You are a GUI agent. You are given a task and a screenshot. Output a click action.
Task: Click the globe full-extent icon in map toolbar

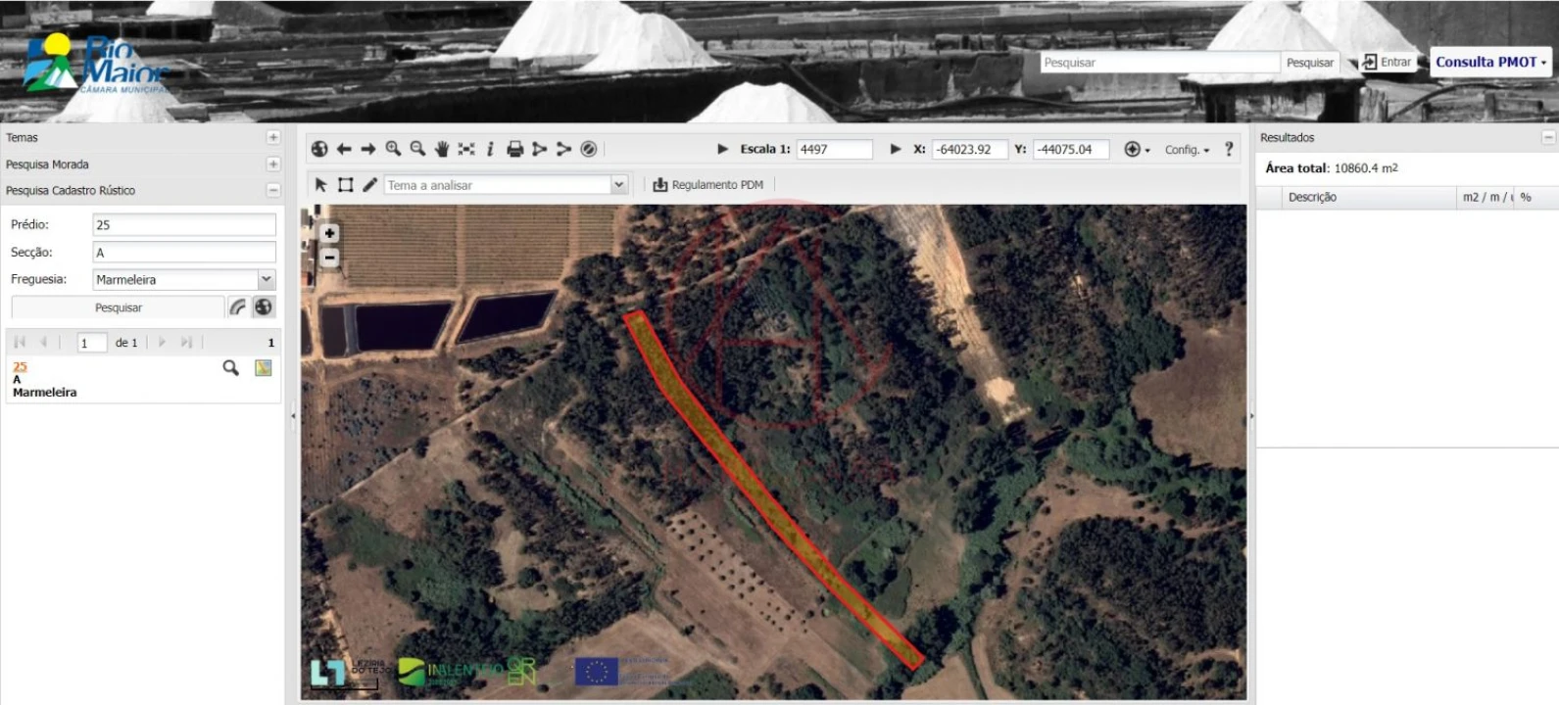coord(319,149)
